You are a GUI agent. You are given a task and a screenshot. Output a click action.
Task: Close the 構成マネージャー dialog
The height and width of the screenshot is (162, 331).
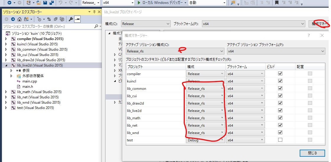(322, 35)
